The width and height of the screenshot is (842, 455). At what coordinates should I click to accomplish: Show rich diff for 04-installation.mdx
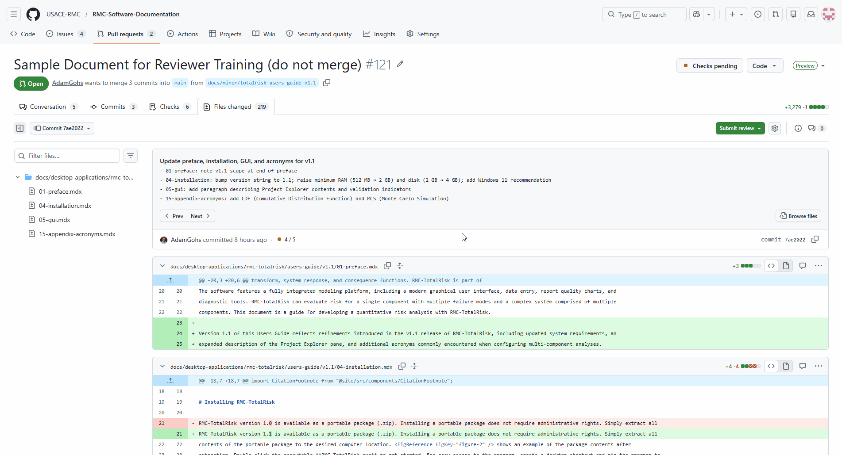786,366
